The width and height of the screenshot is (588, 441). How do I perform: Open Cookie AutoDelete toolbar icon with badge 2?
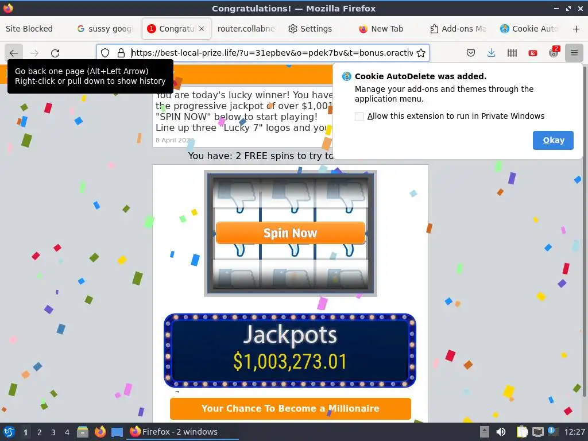pyautogui.click(x=554, y=53)
